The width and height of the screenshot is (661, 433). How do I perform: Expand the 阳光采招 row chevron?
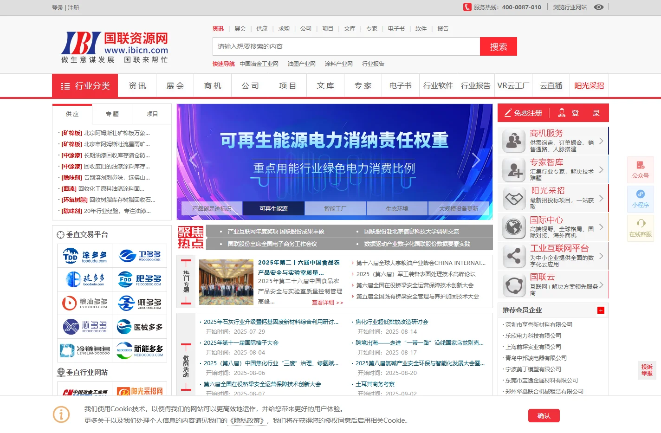601,198
